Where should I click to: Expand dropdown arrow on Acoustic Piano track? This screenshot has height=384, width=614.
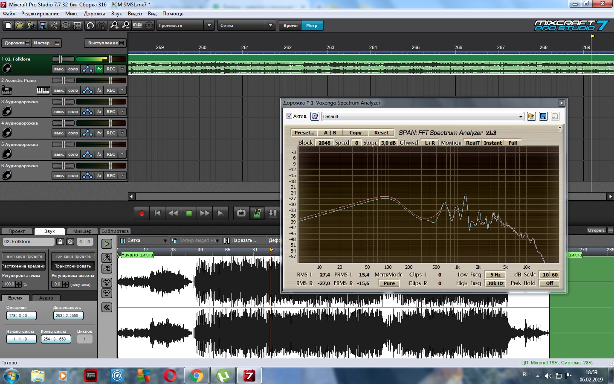[122, 90]
